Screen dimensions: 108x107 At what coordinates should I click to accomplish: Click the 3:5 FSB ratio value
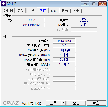click(64, 45)
